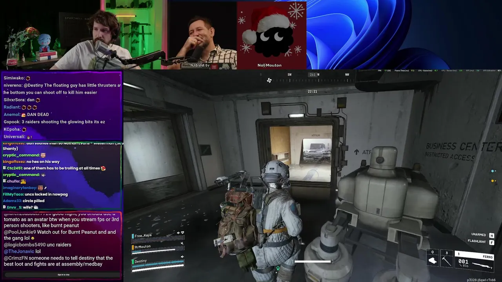Image resolution: width=502 pixels, height=282 pixels.
Task: Click @CrimzFN mention in YouTube chat
Action: point(16,258)
